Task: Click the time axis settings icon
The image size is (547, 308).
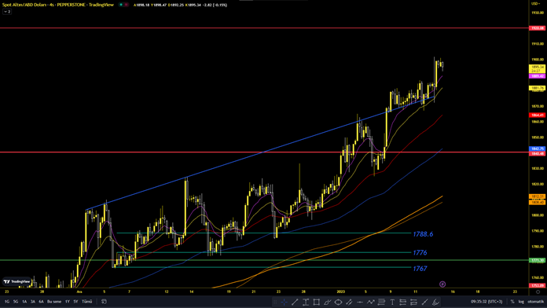Action: 538,291
